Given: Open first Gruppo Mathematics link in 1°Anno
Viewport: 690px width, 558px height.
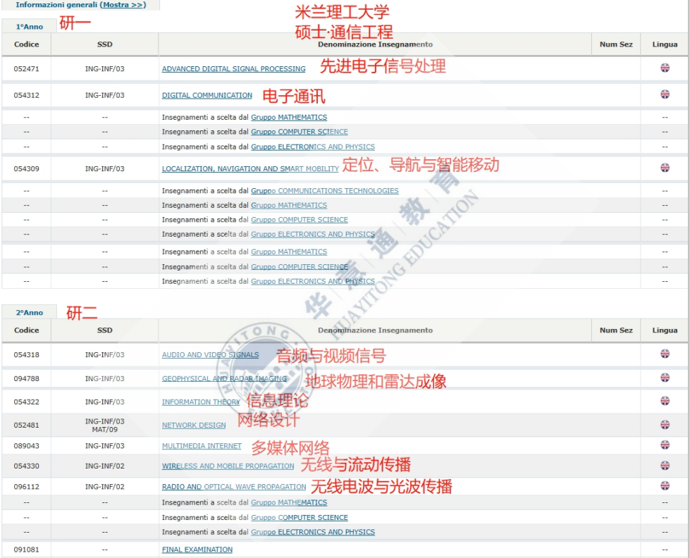Looking at the screenshot, I should (x=289, y=118).
